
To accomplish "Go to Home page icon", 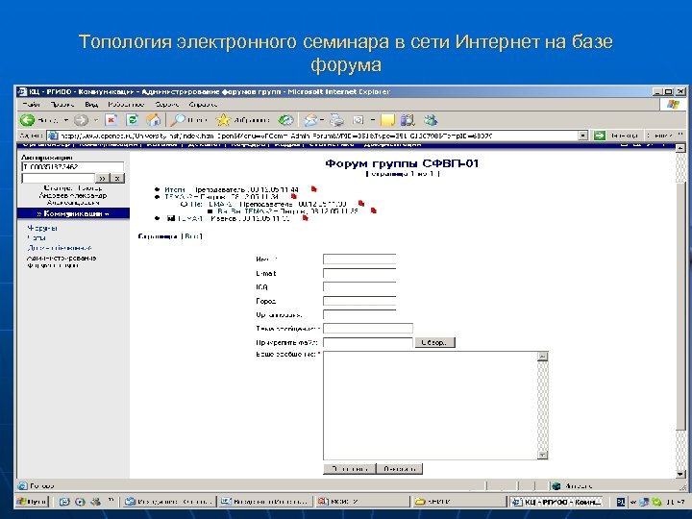I will coord(153,120).
